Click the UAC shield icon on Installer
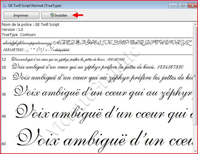The height and width of the screenshot is (154, 198). tap(52, 15)
